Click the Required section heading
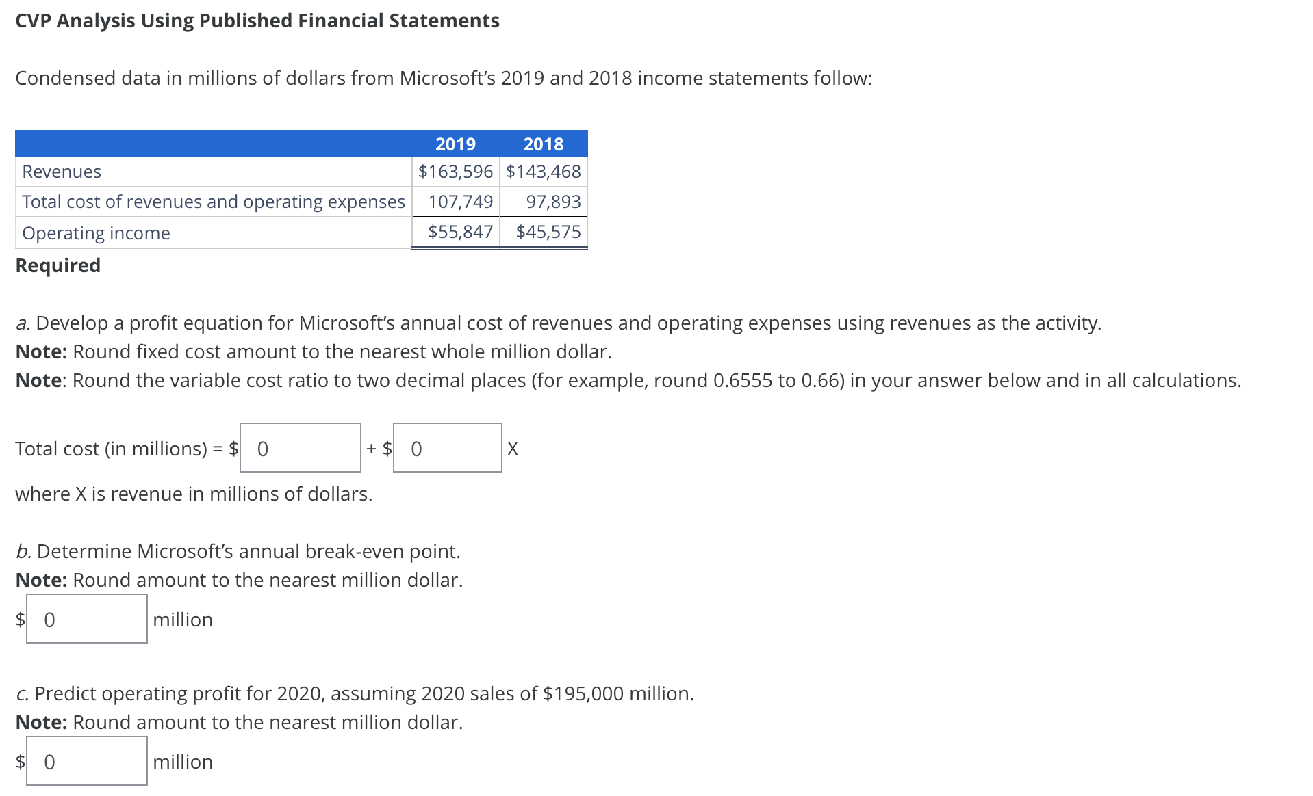The width and height of the screenshot is (1313, 796). pos(57,265)
